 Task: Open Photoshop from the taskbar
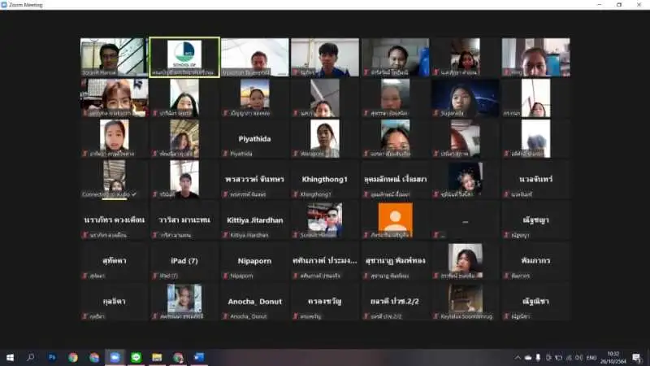click(x=52, y=357)
